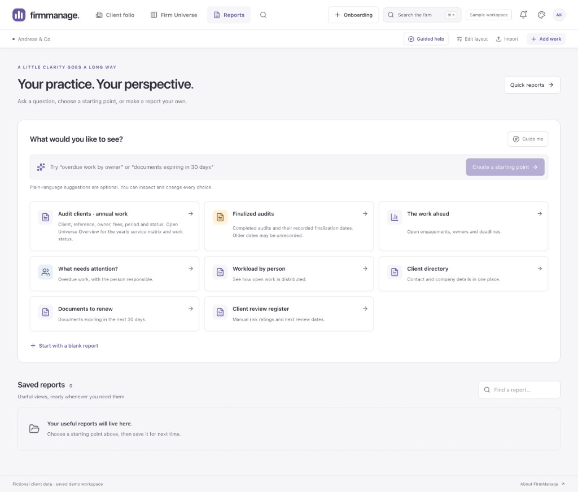Screen dimensions: 578x492
Task: Select the Workload by person title
Action: point(259,269)
